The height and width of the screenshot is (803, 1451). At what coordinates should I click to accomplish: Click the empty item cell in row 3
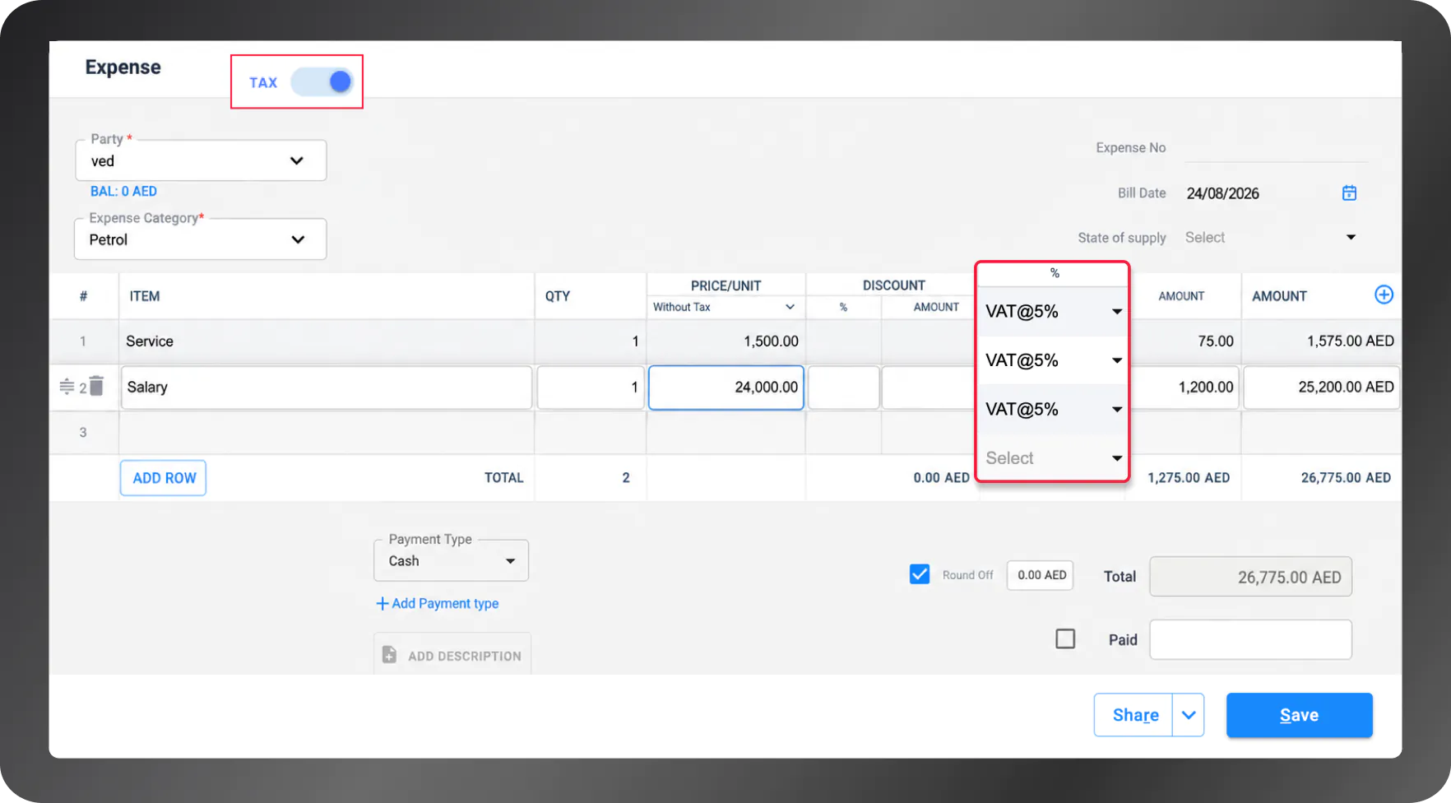327,432
